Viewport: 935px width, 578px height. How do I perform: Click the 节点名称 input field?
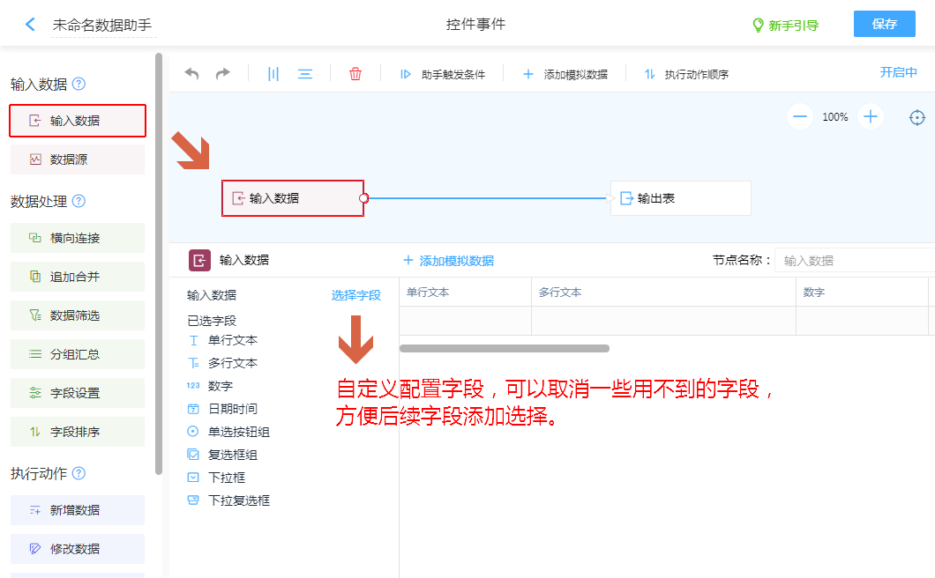point(854,261)
